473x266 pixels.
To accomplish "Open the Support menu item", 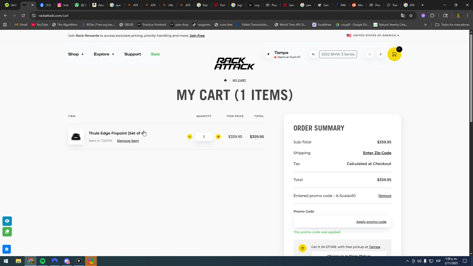I will 132,54.
